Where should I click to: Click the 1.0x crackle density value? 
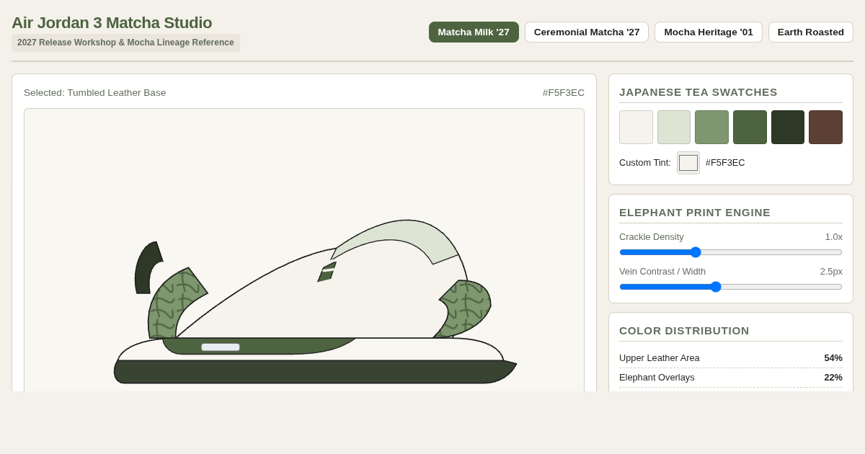834,237
